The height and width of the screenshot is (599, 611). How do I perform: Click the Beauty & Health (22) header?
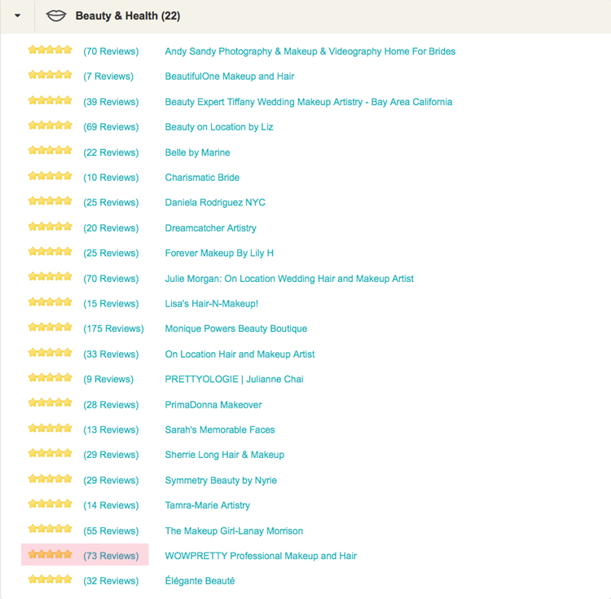[x=128, y=16]
